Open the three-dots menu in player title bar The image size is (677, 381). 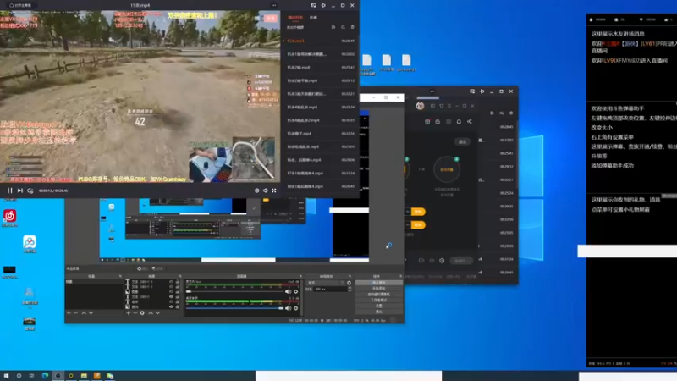273,5
